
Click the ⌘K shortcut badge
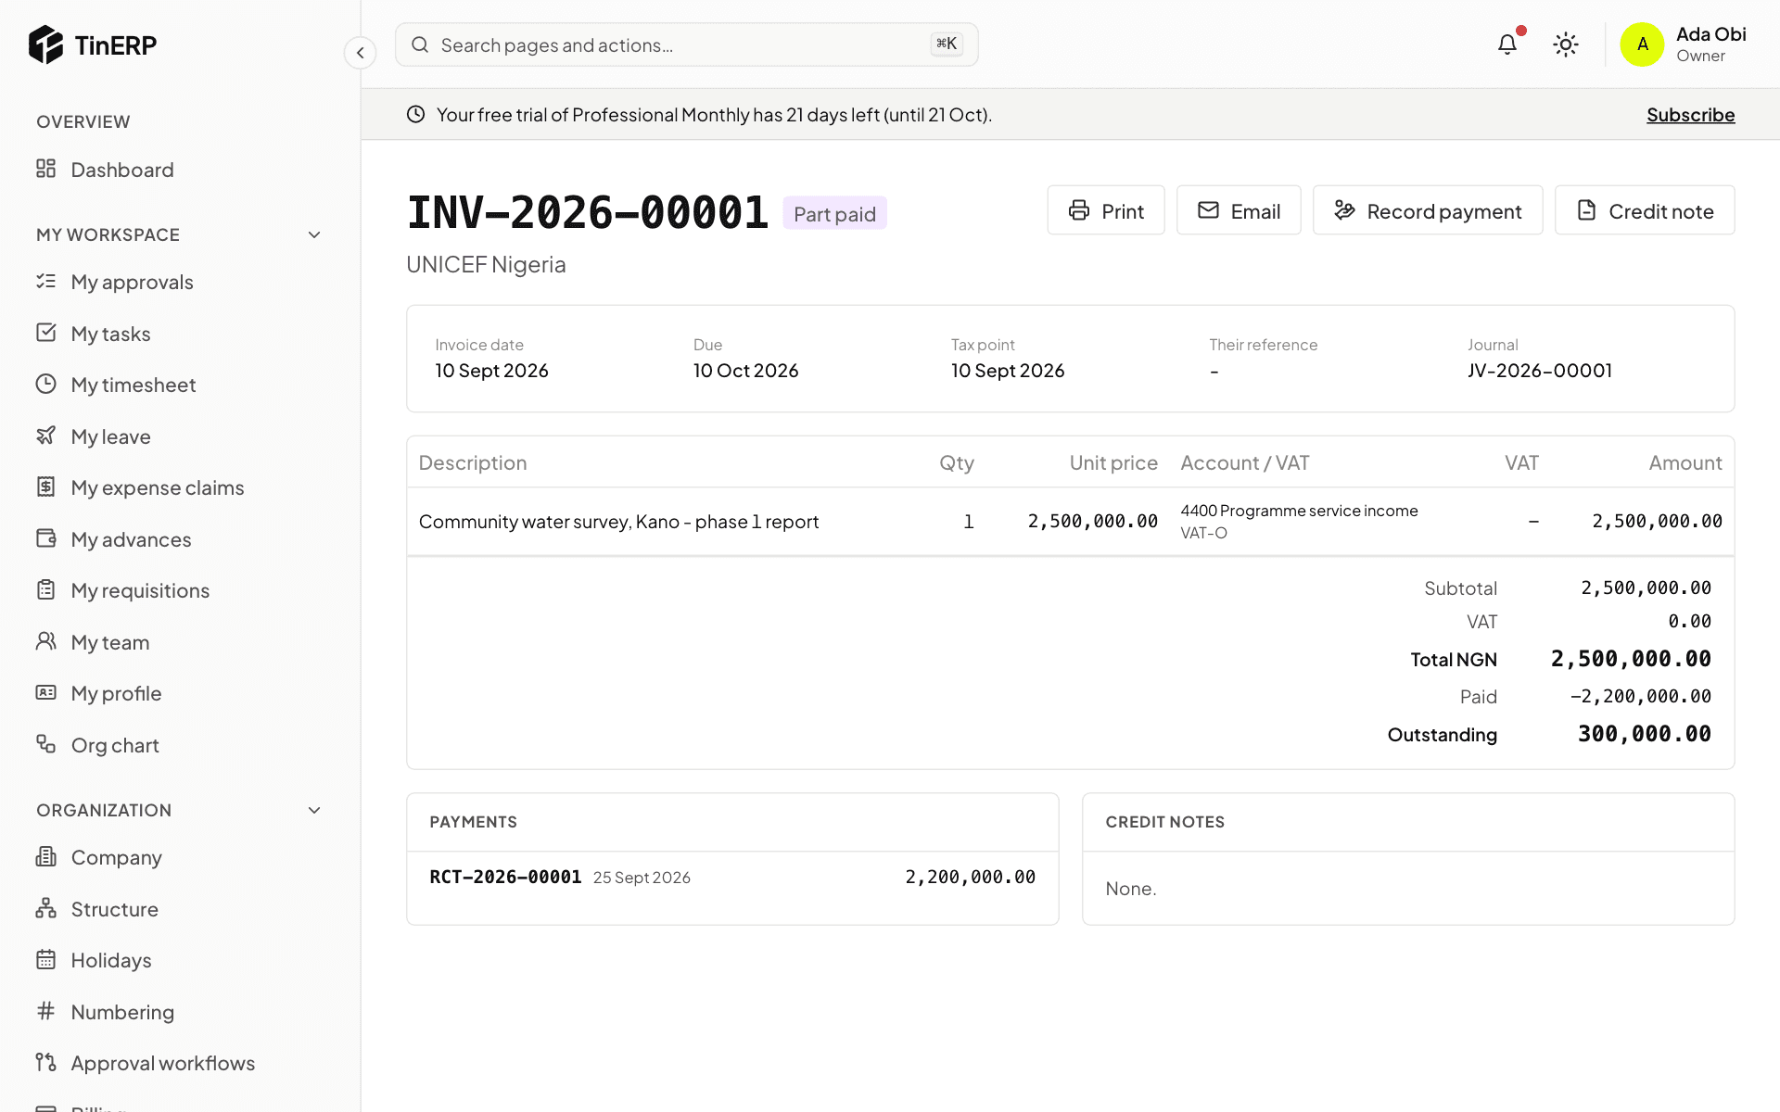tap(947, 44)
